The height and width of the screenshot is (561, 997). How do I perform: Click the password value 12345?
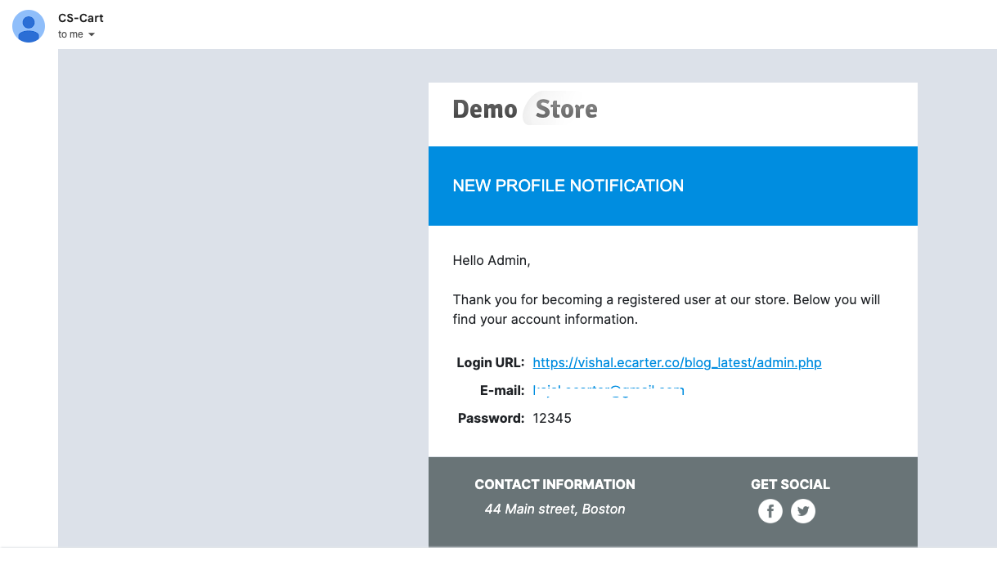point(552,418)
